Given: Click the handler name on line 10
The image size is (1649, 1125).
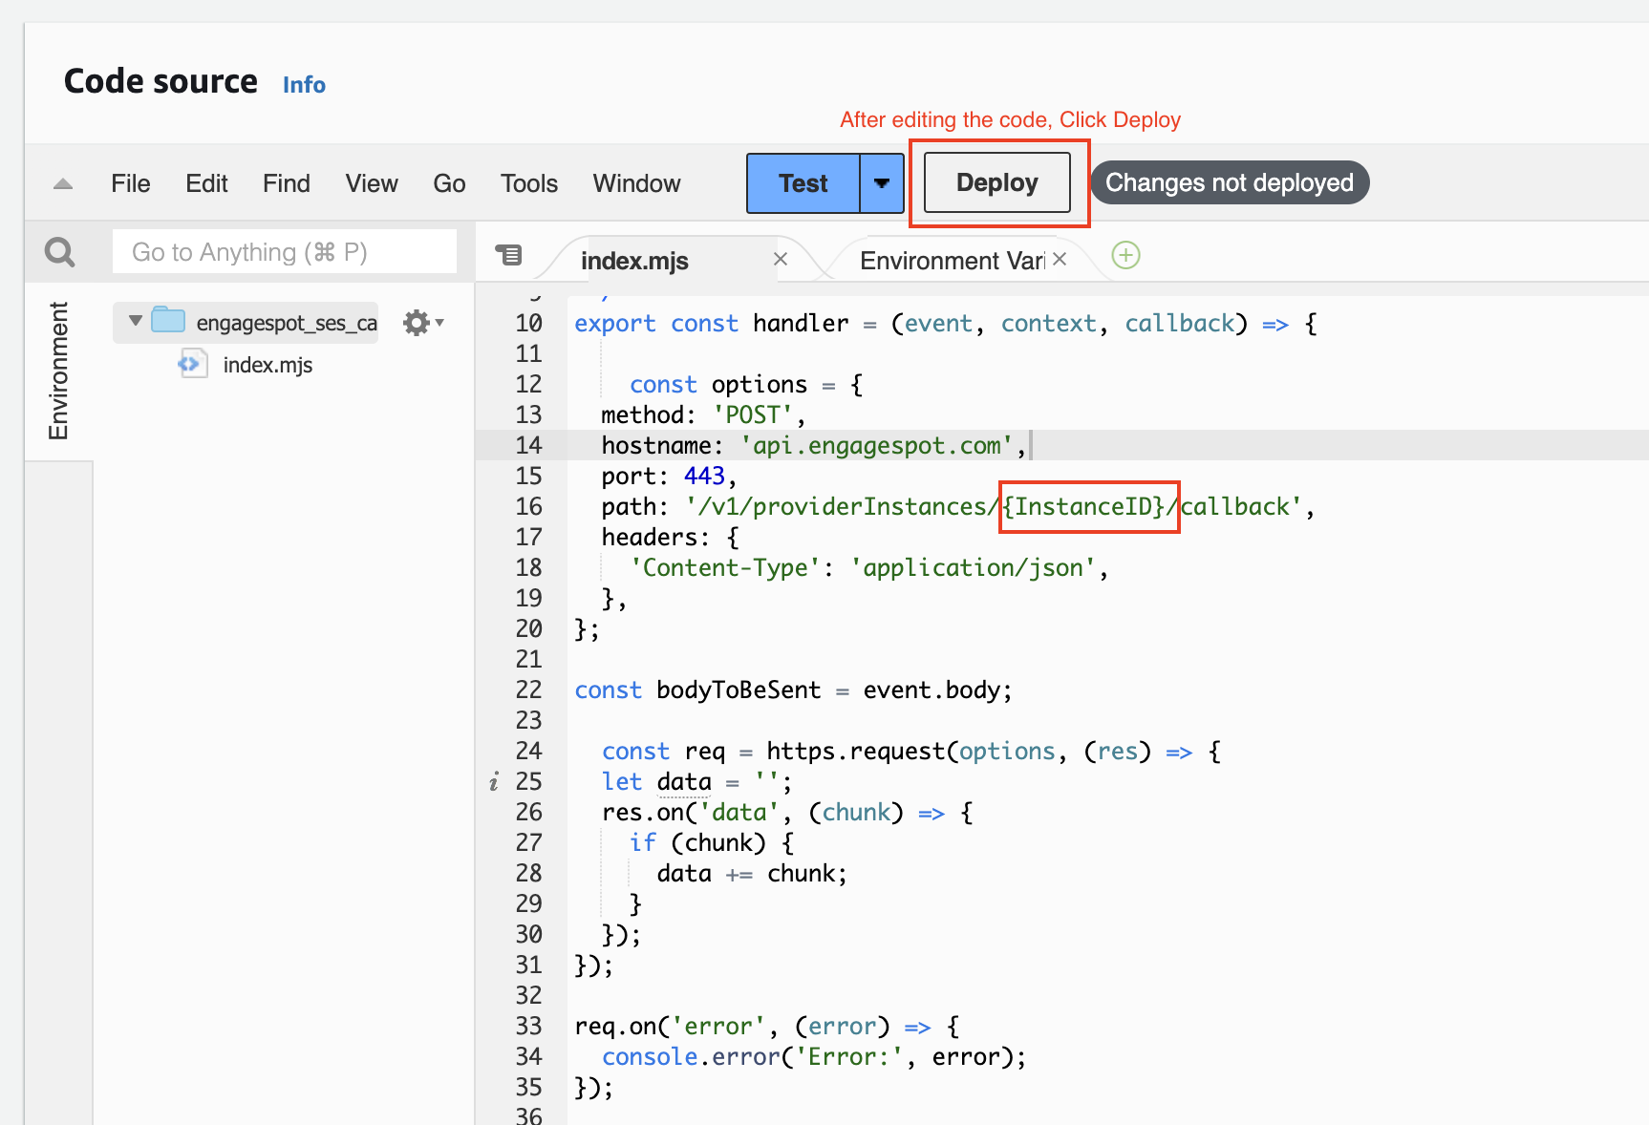Looking at the screenshot, I should (x=801, y=324).
